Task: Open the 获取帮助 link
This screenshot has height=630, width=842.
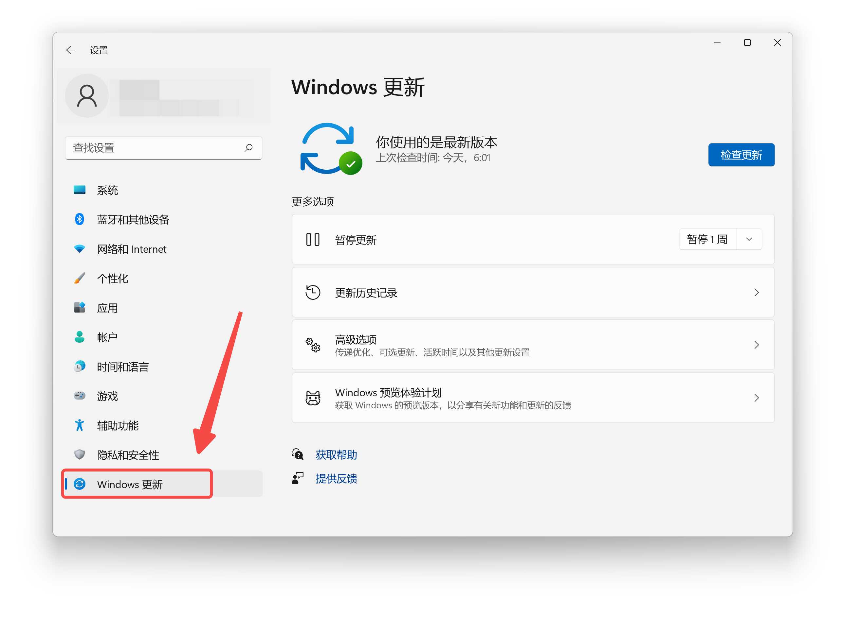Action: 336,455
